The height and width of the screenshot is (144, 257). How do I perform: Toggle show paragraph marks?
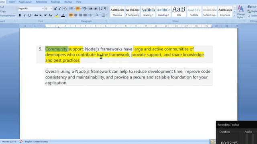(x=105, y=9)
